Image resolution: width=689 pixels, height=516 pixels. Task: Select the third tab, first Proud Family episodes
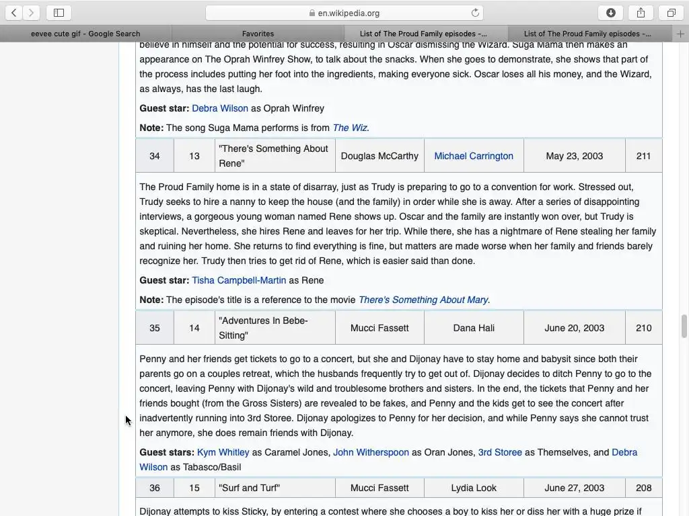(423, 34)
